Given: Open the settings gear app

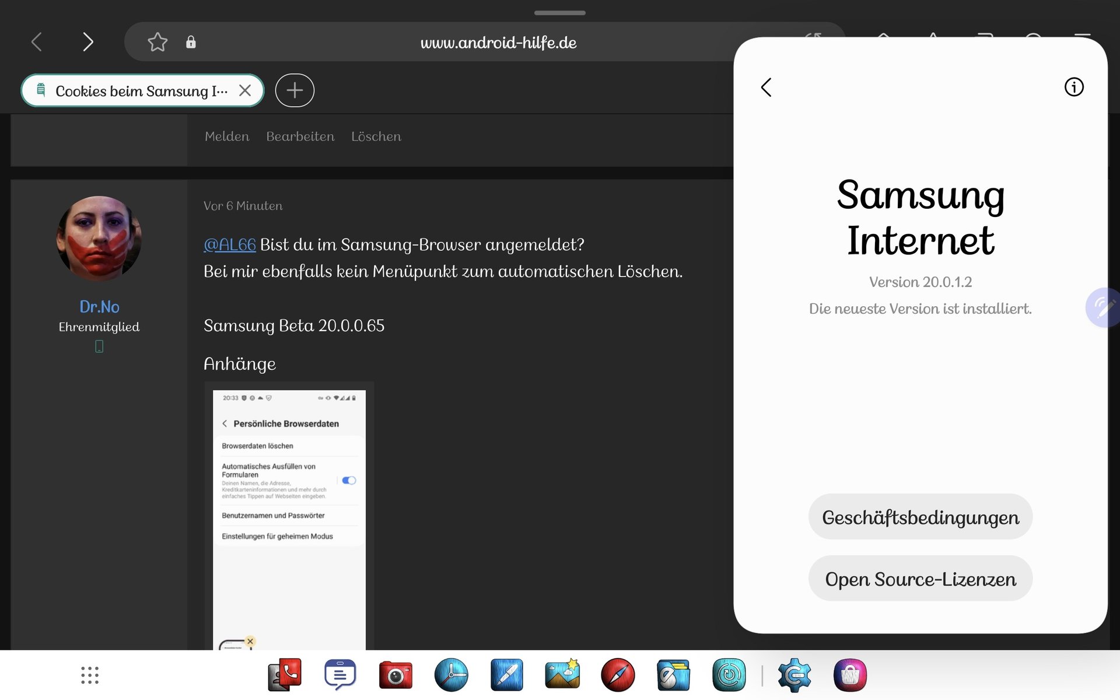Looking at the screenshot, I should [794, 675].
